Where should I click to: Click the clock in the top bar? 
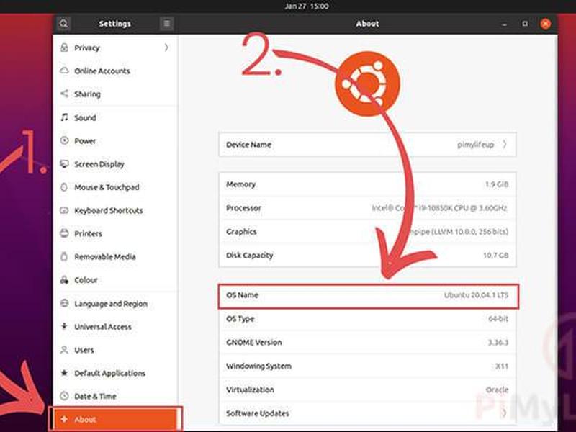pos(307,6)
